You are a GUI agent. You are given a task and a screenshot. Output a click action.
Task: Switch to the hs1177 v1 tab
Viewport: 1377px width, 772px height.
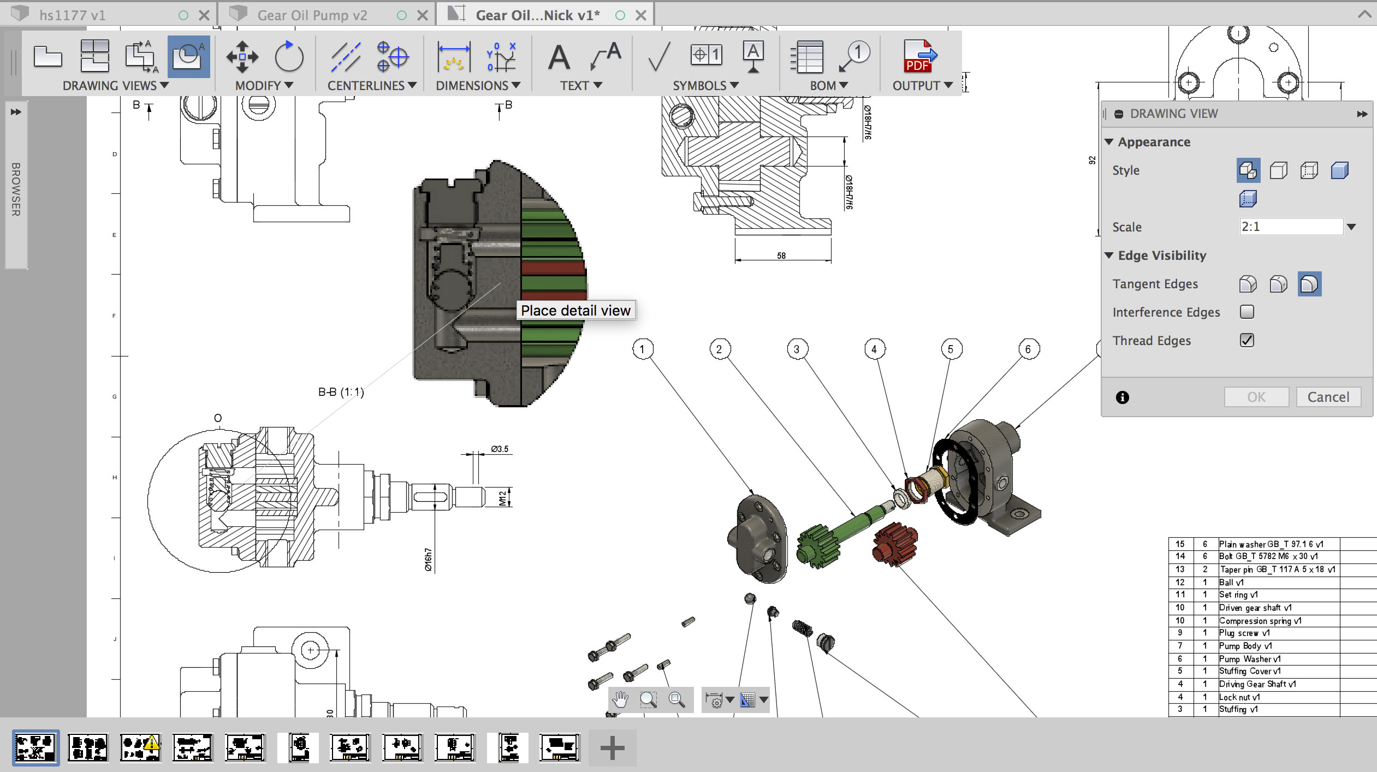(72, 15)
